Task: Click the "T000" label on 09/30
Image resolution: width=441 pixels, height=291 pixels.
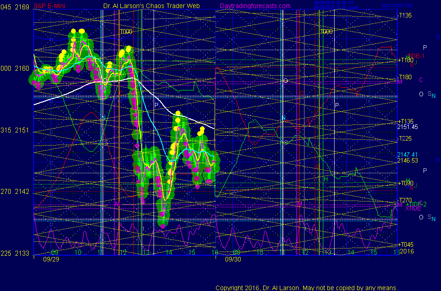Action: (326, 31)
